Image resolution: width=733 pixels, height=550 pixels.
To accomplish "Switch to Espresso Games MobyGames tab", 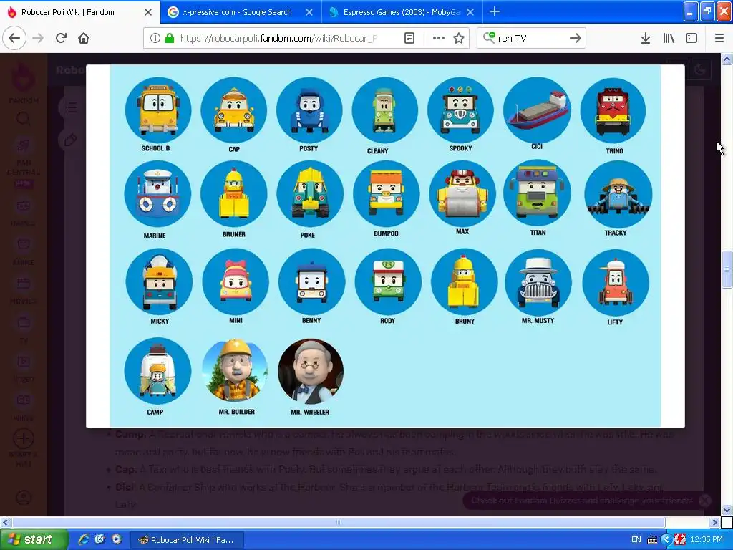I will [402, 12].
